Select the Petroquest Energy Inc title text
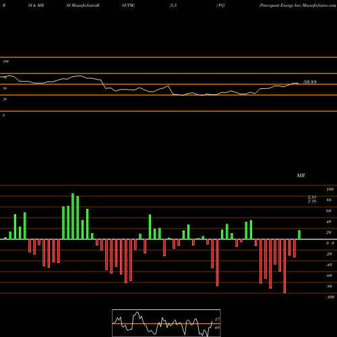337x337 pixels. pos(280,5)
